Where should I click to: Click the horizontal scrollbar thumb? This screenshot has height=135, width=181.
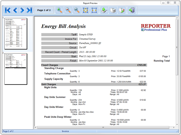[103, 127]
